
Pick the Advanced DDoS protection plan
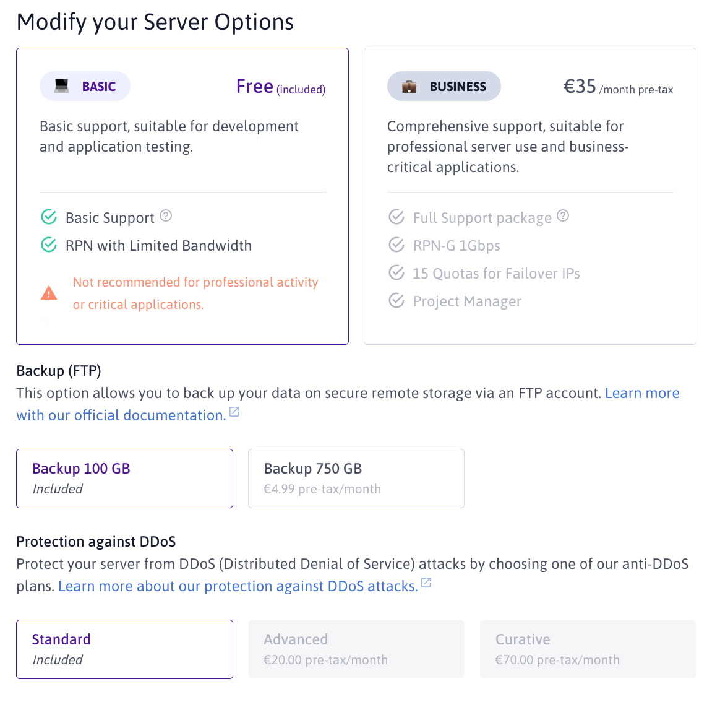356,649
